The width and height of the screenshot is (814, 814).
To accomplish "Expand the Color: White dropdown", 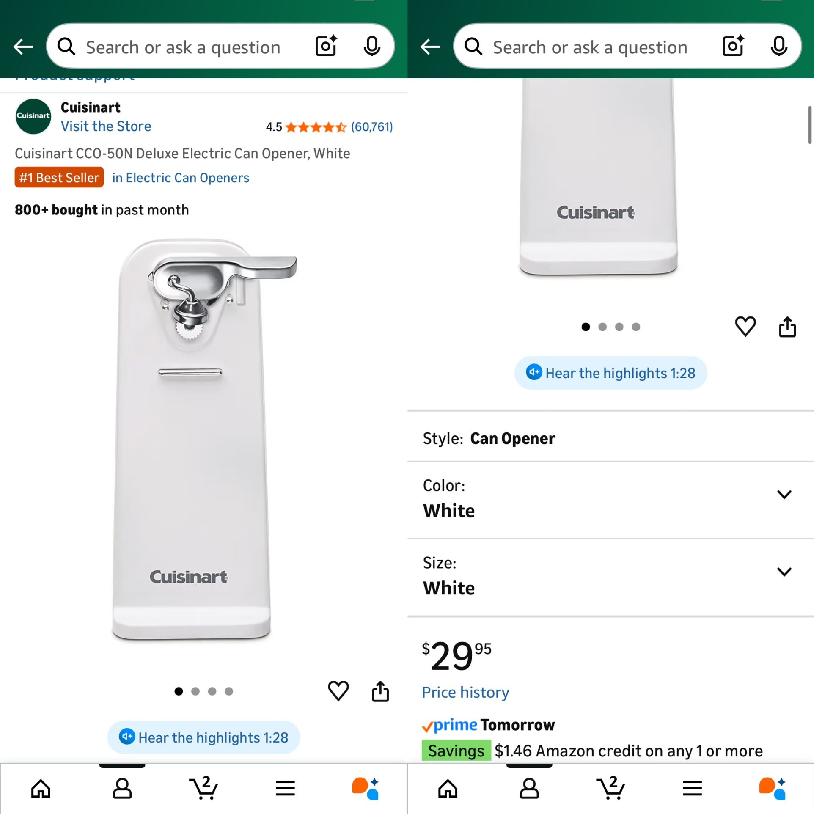I will (784, 495).
